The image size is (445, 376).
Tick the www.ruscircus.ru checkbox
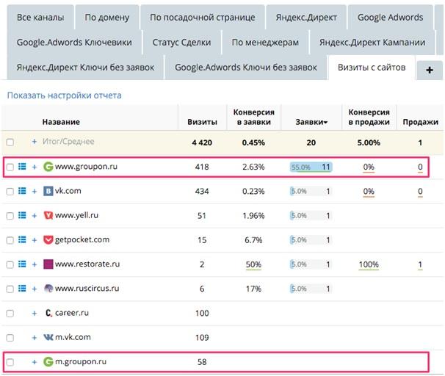point(10,289)
